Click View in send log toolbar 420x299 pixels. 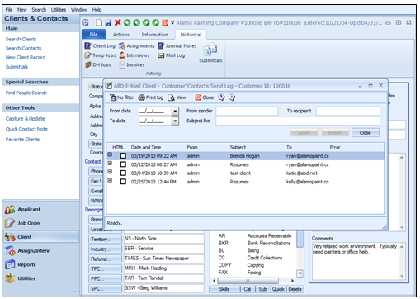[x=177, y=97]
